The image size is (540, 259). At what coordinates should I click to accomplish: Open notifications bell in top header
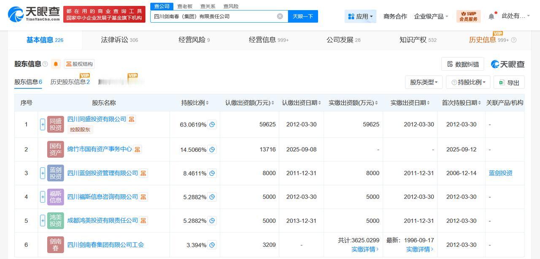pyautogui.click(x=491, y=16)
